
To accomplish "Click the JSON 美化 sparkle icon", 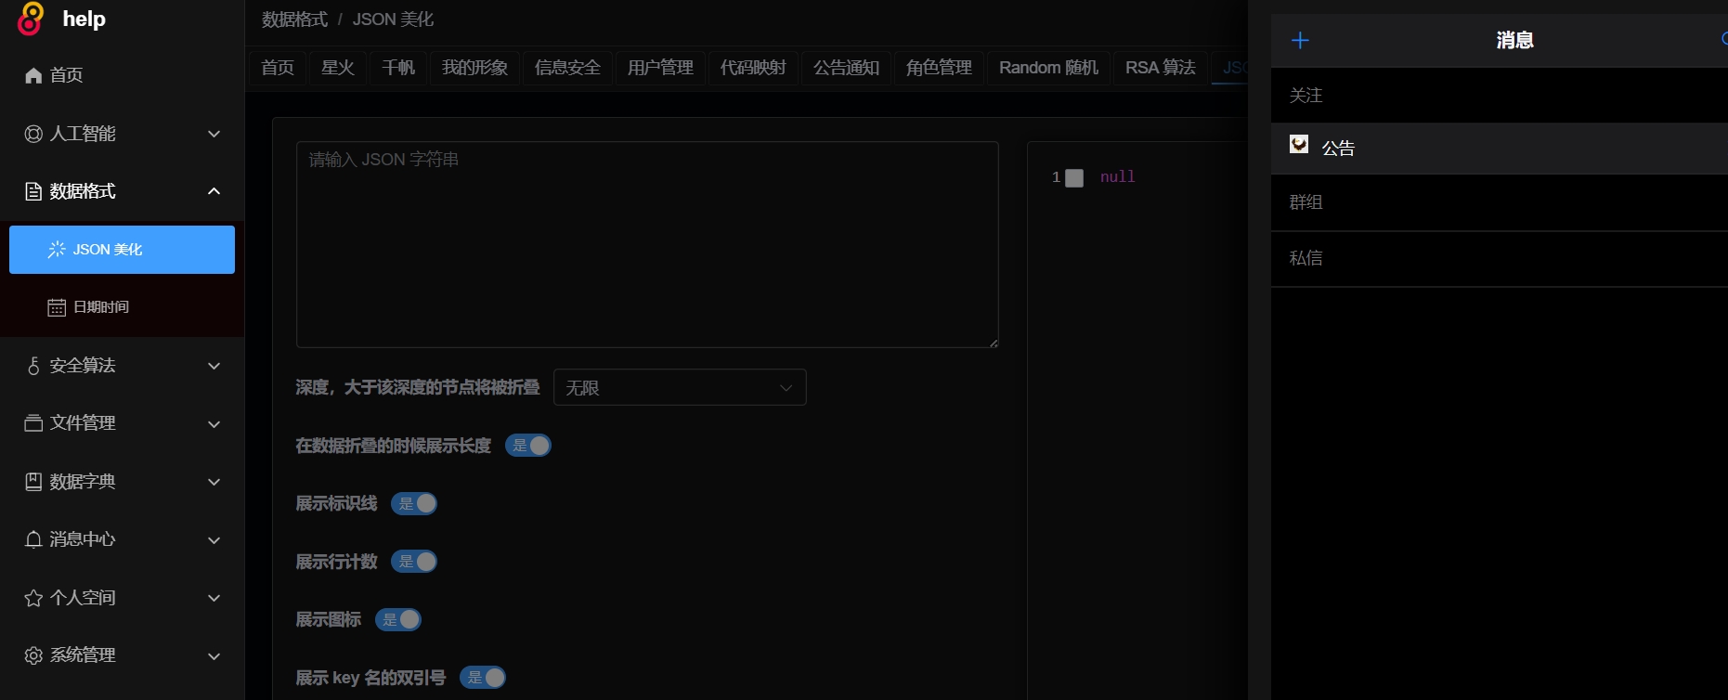I will pyautogui.click(x=57, y=249).
